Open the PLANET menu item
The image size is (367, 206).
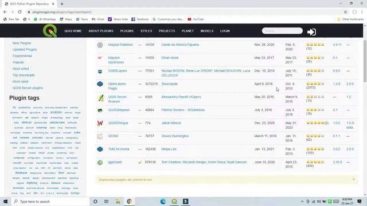[x=188, y=31]
